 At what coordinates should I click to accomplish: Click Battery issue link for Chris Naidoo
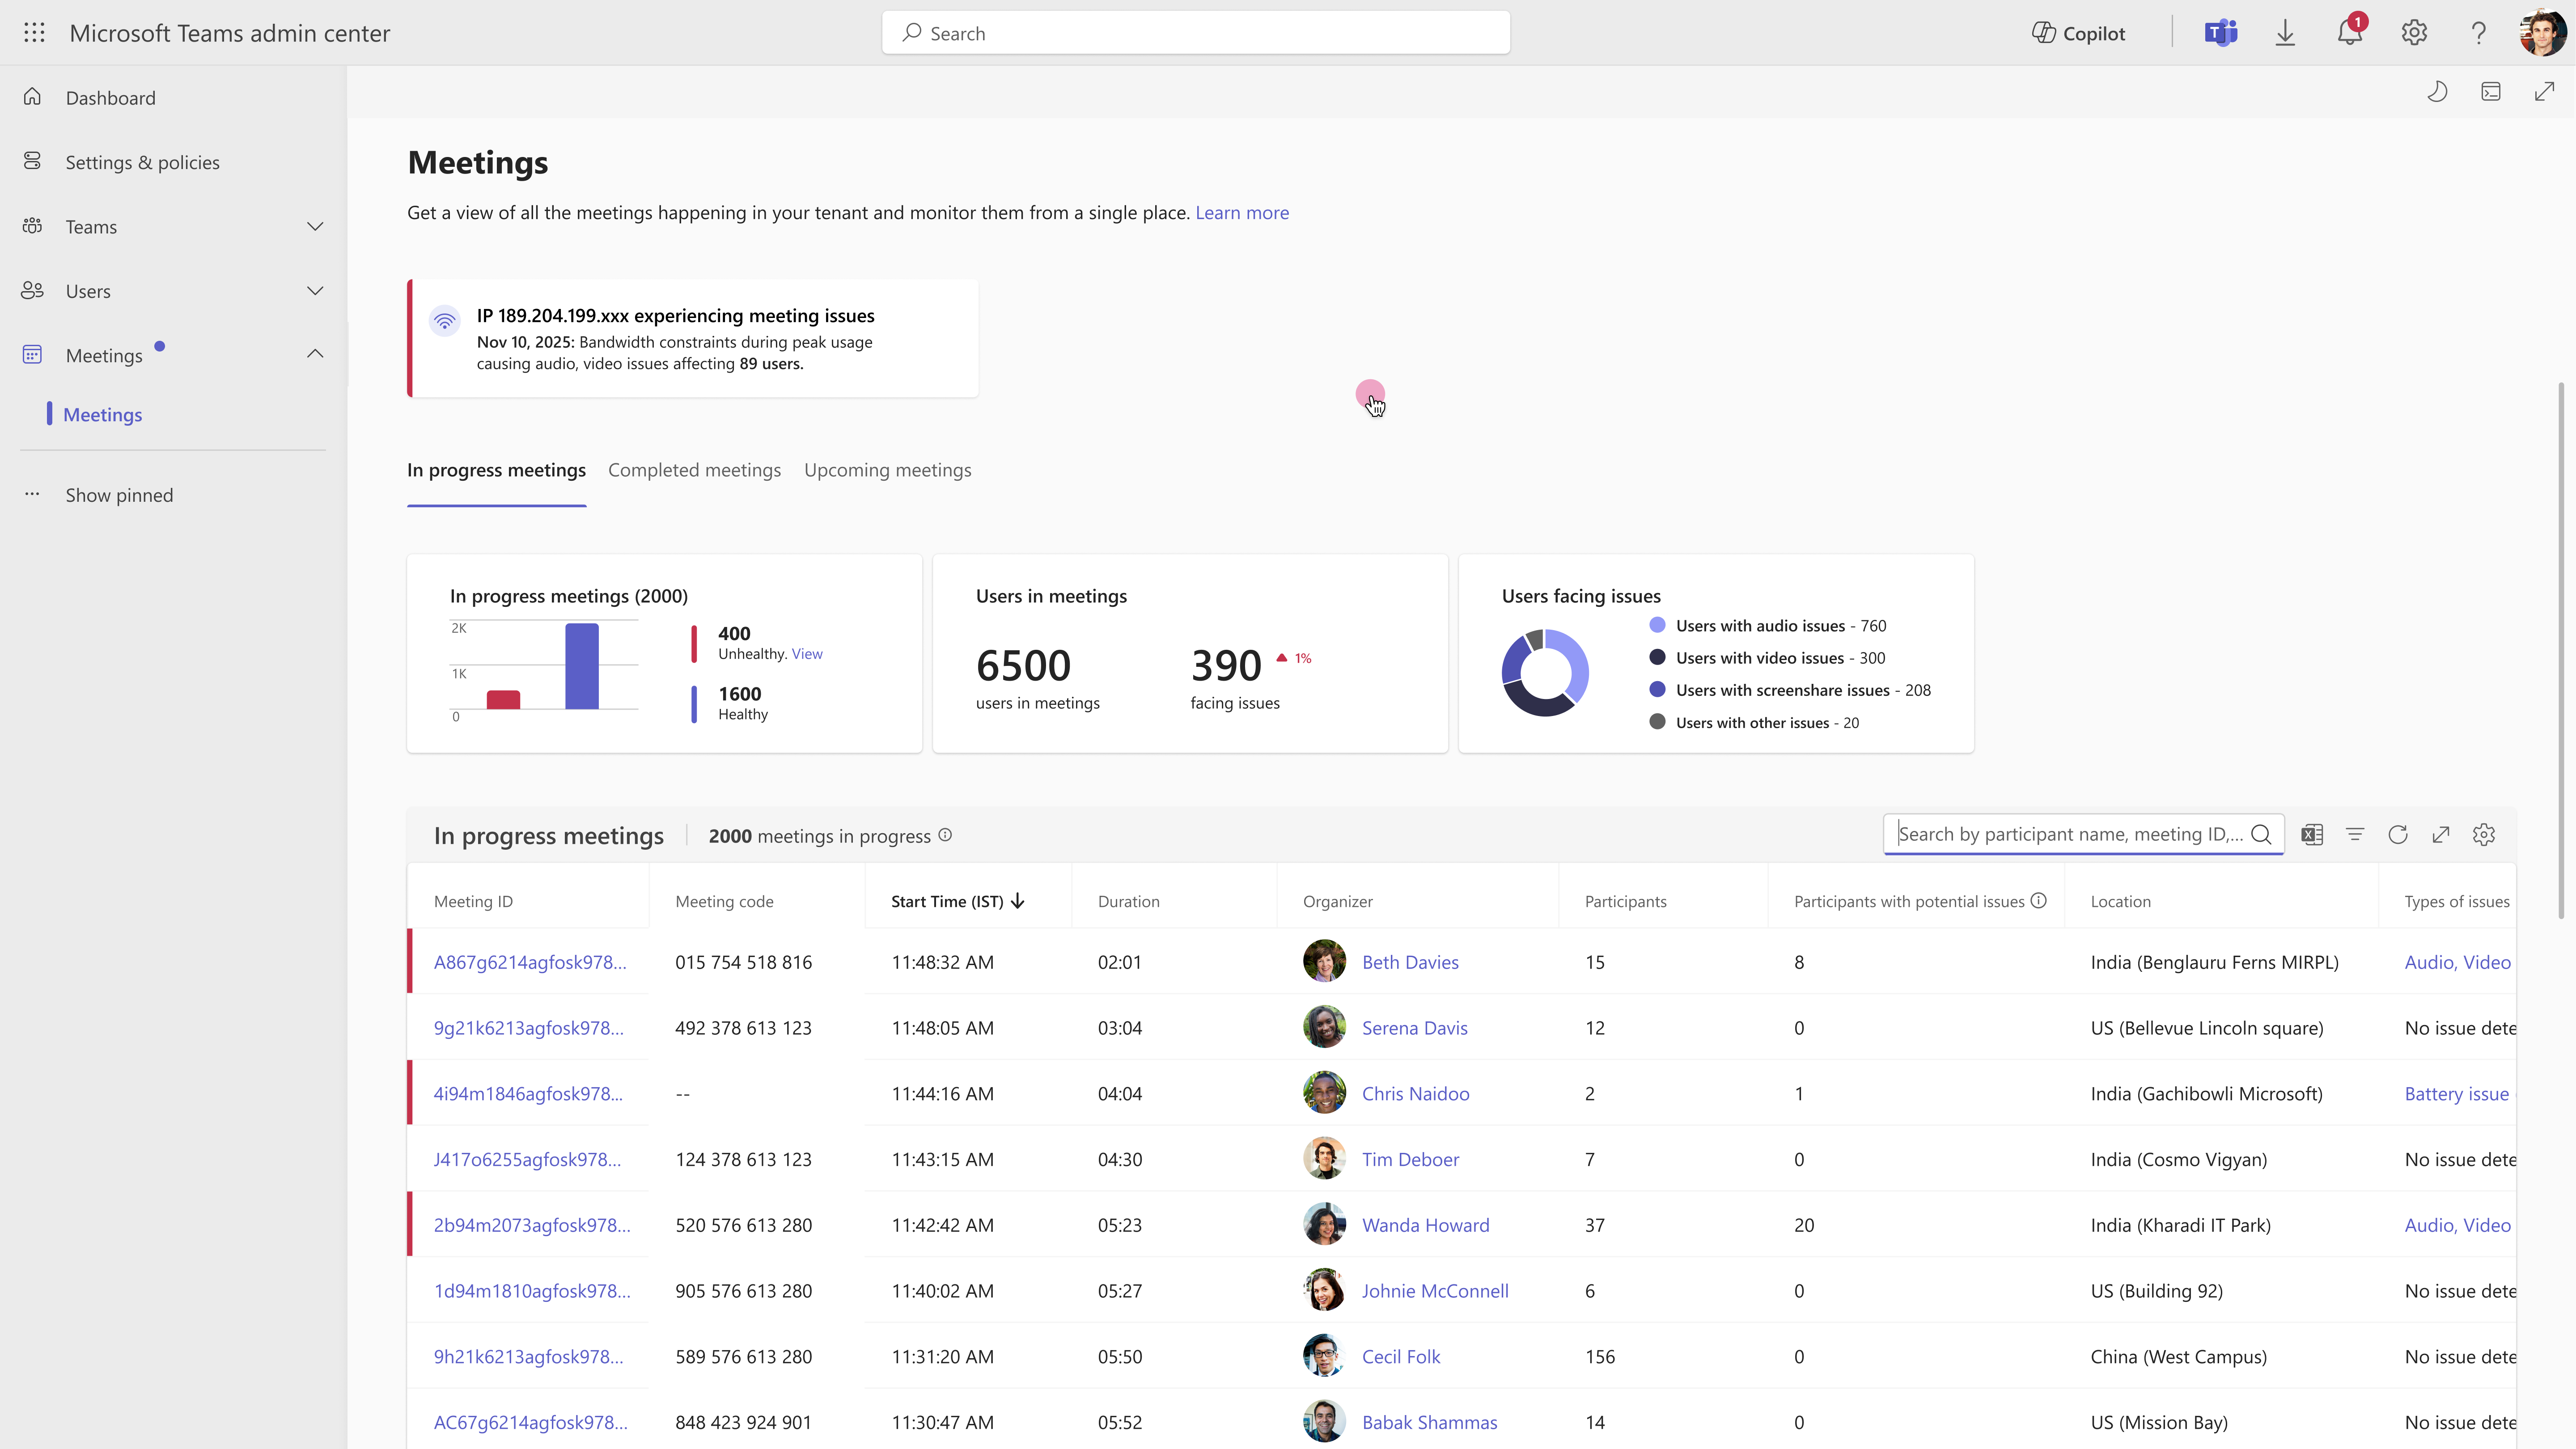coord(2456,1094)
